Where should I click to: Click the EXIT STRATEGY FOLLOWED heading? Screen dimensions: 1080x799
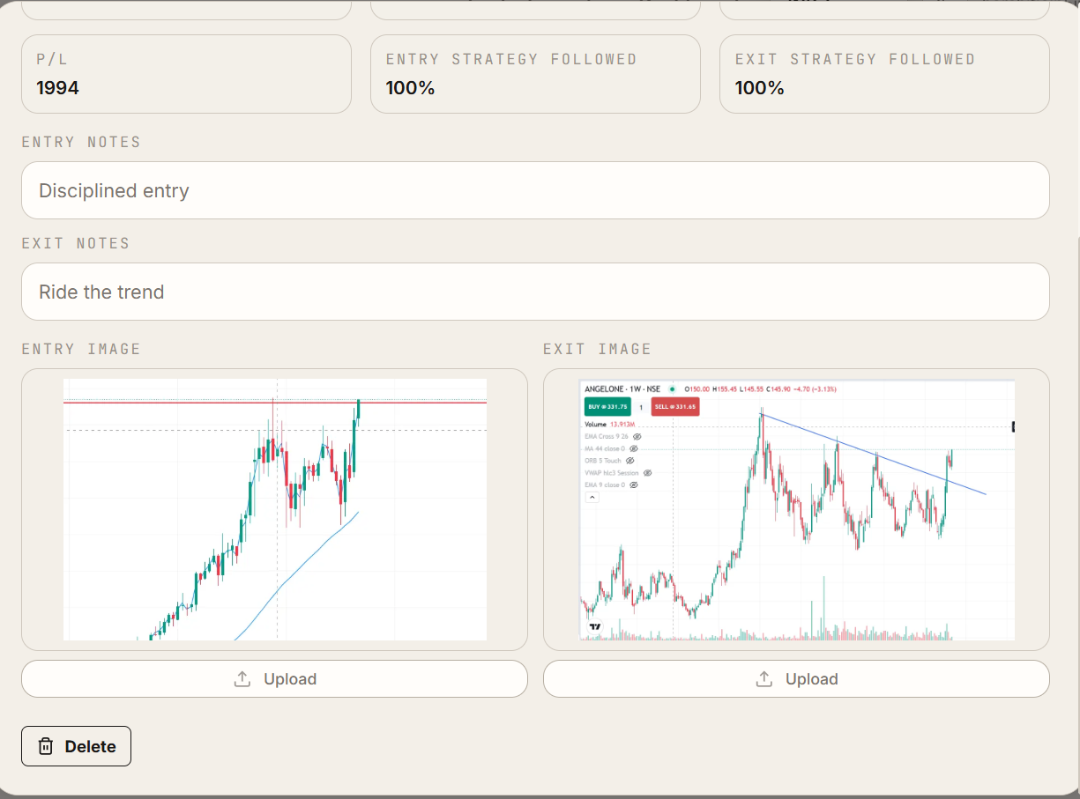[855, 59]
